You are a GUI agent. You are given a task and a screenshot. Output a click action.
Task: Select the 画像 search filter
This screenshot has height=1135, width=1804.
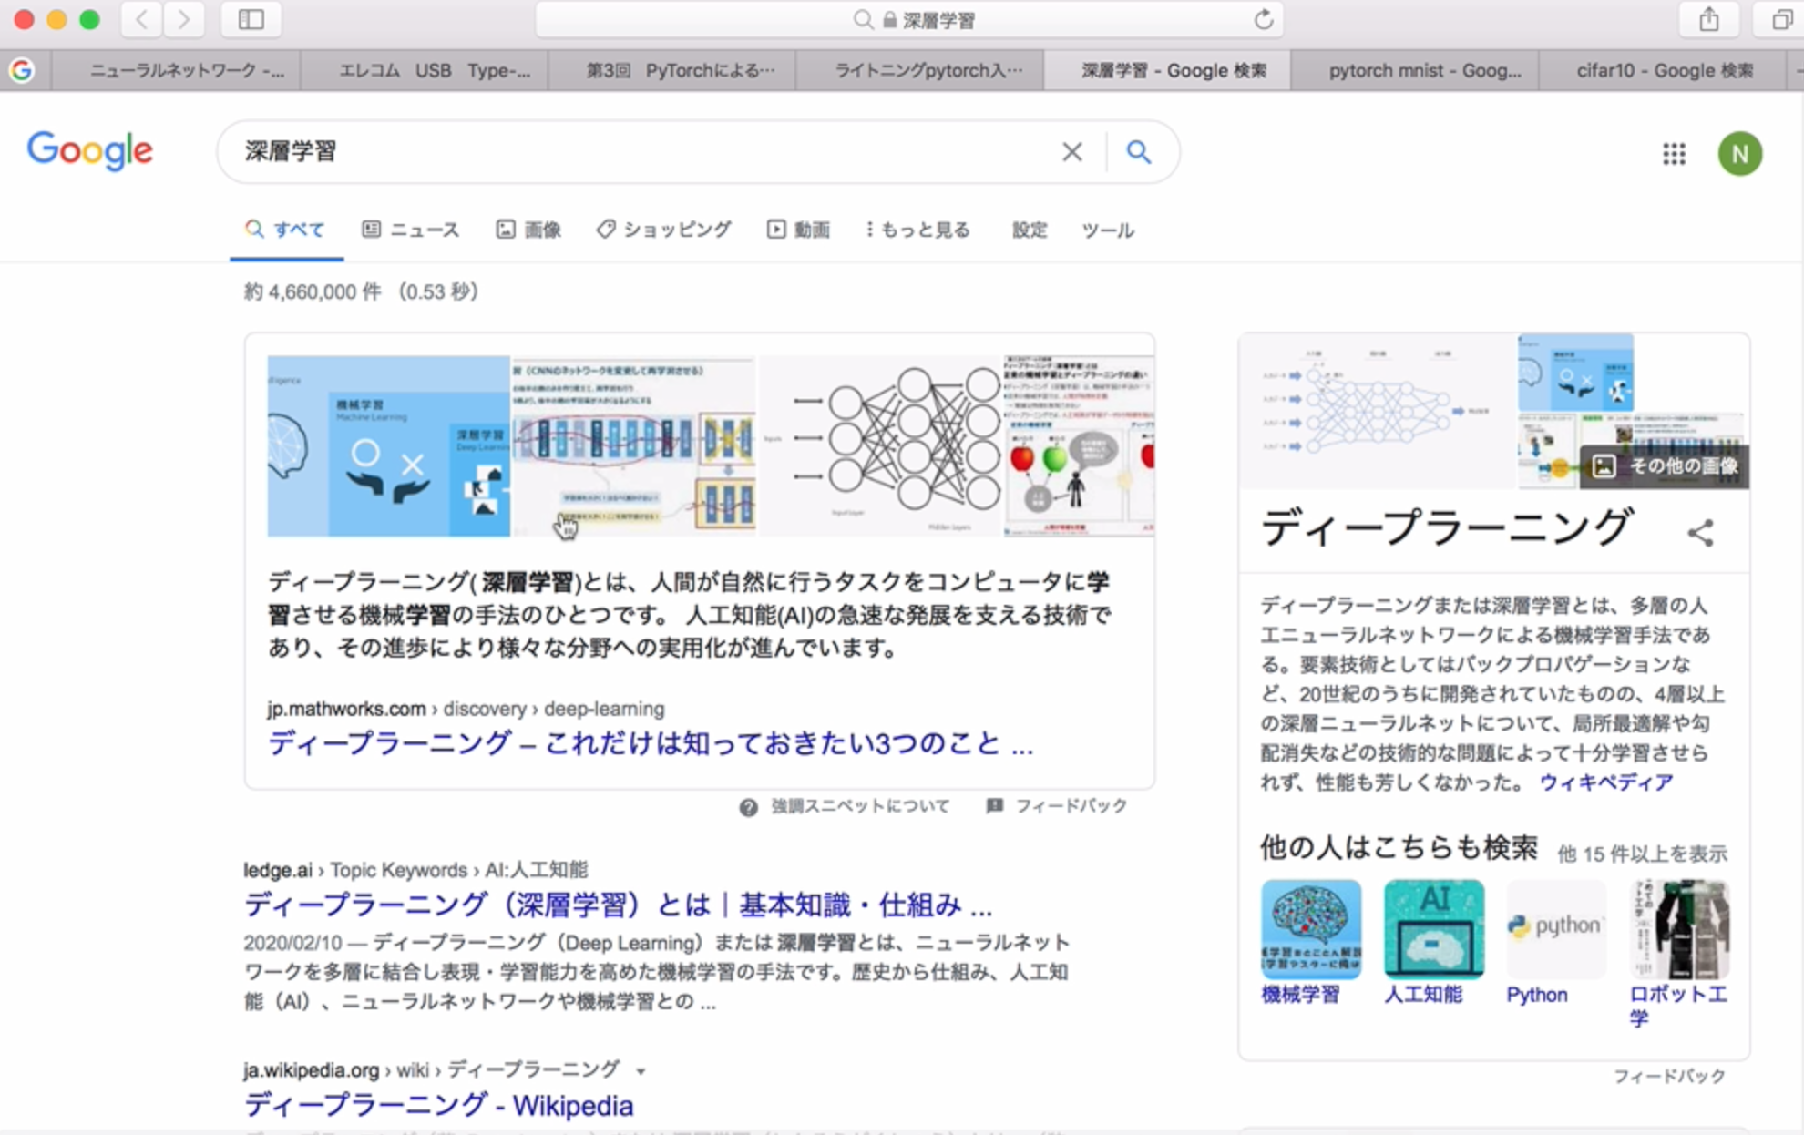click(528, 230)
